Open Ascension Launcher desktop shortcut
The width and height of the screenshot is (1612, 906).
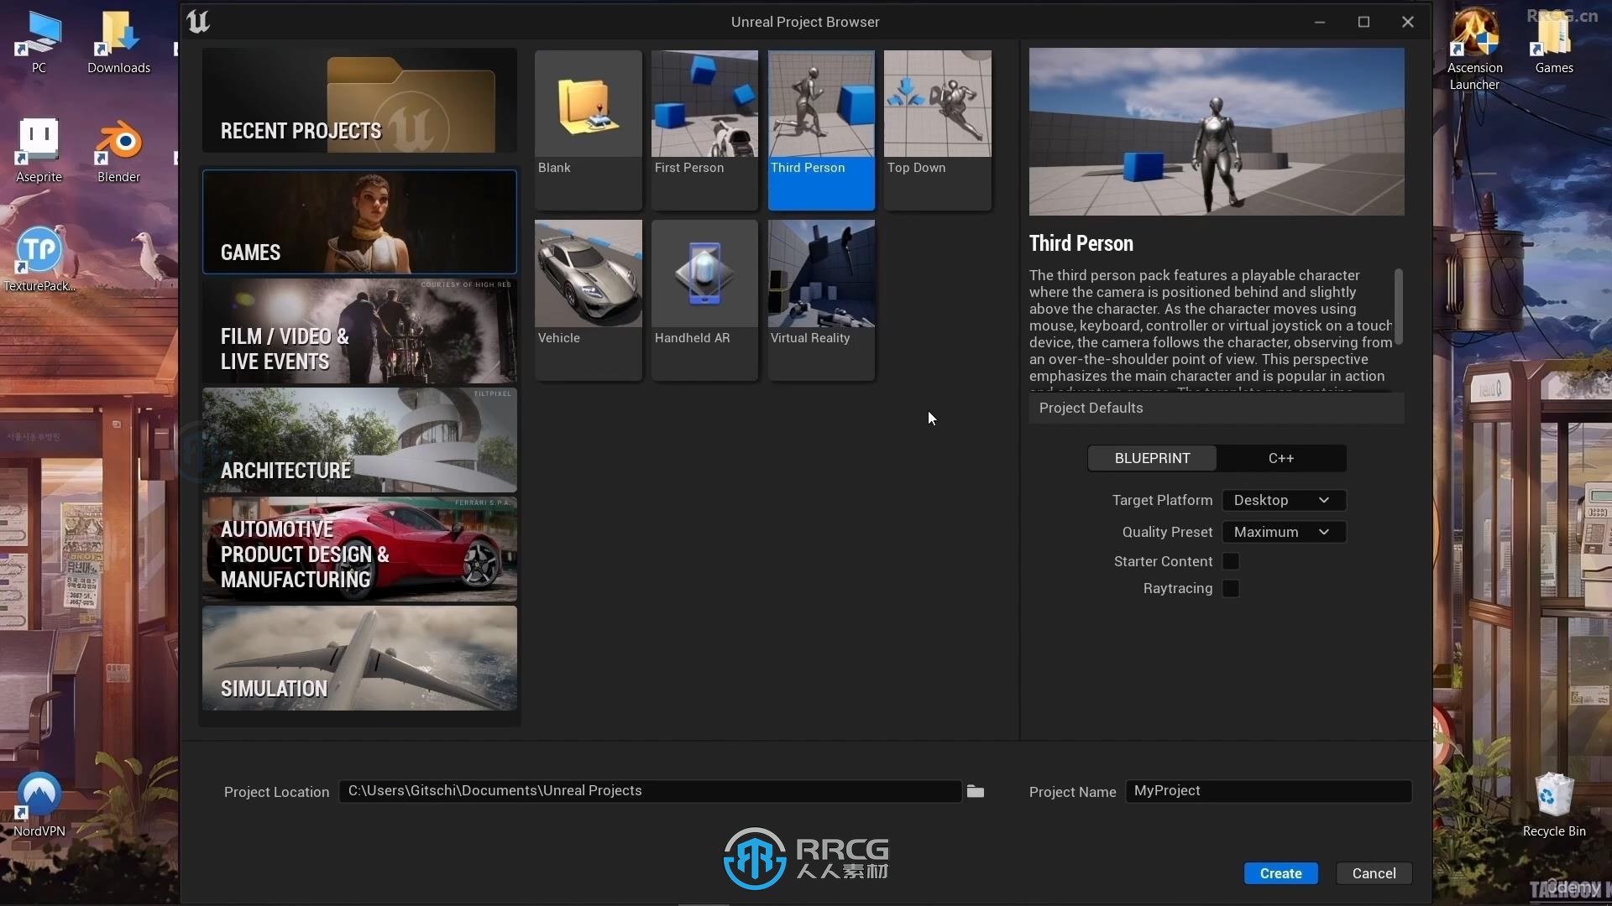coord(1474,49)
